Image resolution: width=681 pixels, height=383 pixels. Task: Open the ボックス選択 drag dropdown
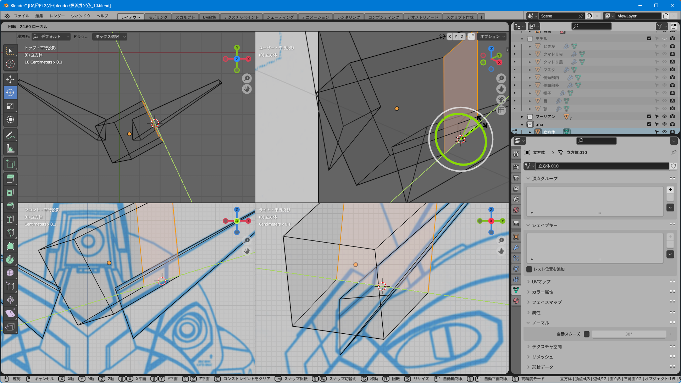[x=110, y=37]
